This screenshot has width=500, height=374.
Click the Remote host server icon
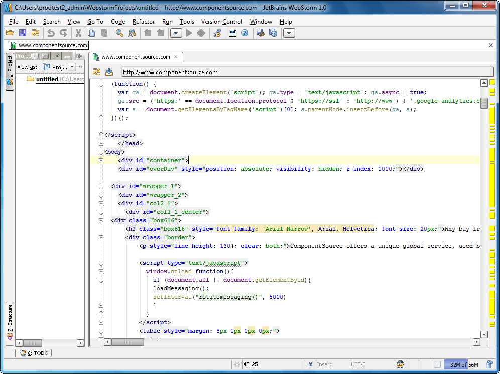point(261,33)
